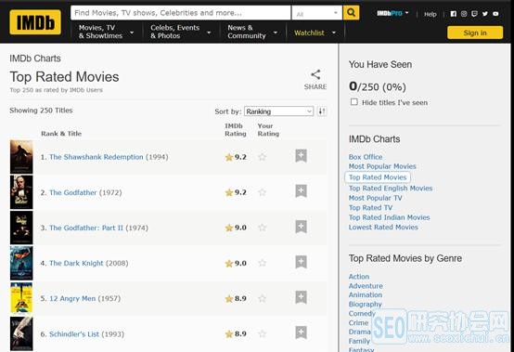Toggle sort order ascending/descending button
The height and width of the screenshot is (352, 514).
(322, 111)
